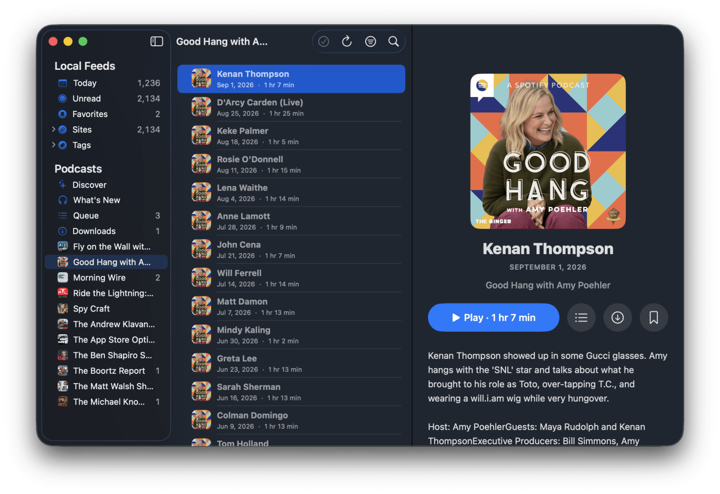
Task: Select The Boortz Report podcast
Action: [x=106, y=371]
